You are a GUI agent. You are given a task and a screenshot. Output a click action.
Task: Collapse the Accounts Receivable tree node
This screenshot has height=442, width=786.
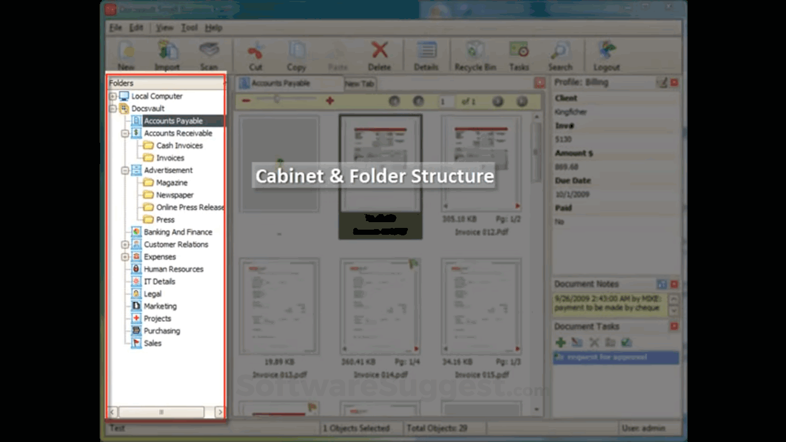pyautogui.click(x=125, y=134)
